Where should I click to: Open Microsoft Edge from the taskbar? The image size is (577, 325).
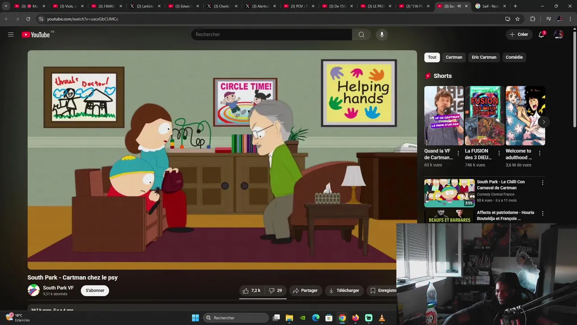(x=316, y=318)
